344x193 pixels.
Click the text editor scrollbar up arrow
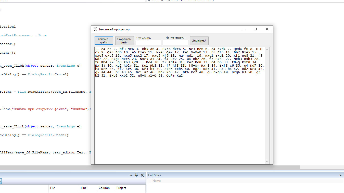click(267, 49)
